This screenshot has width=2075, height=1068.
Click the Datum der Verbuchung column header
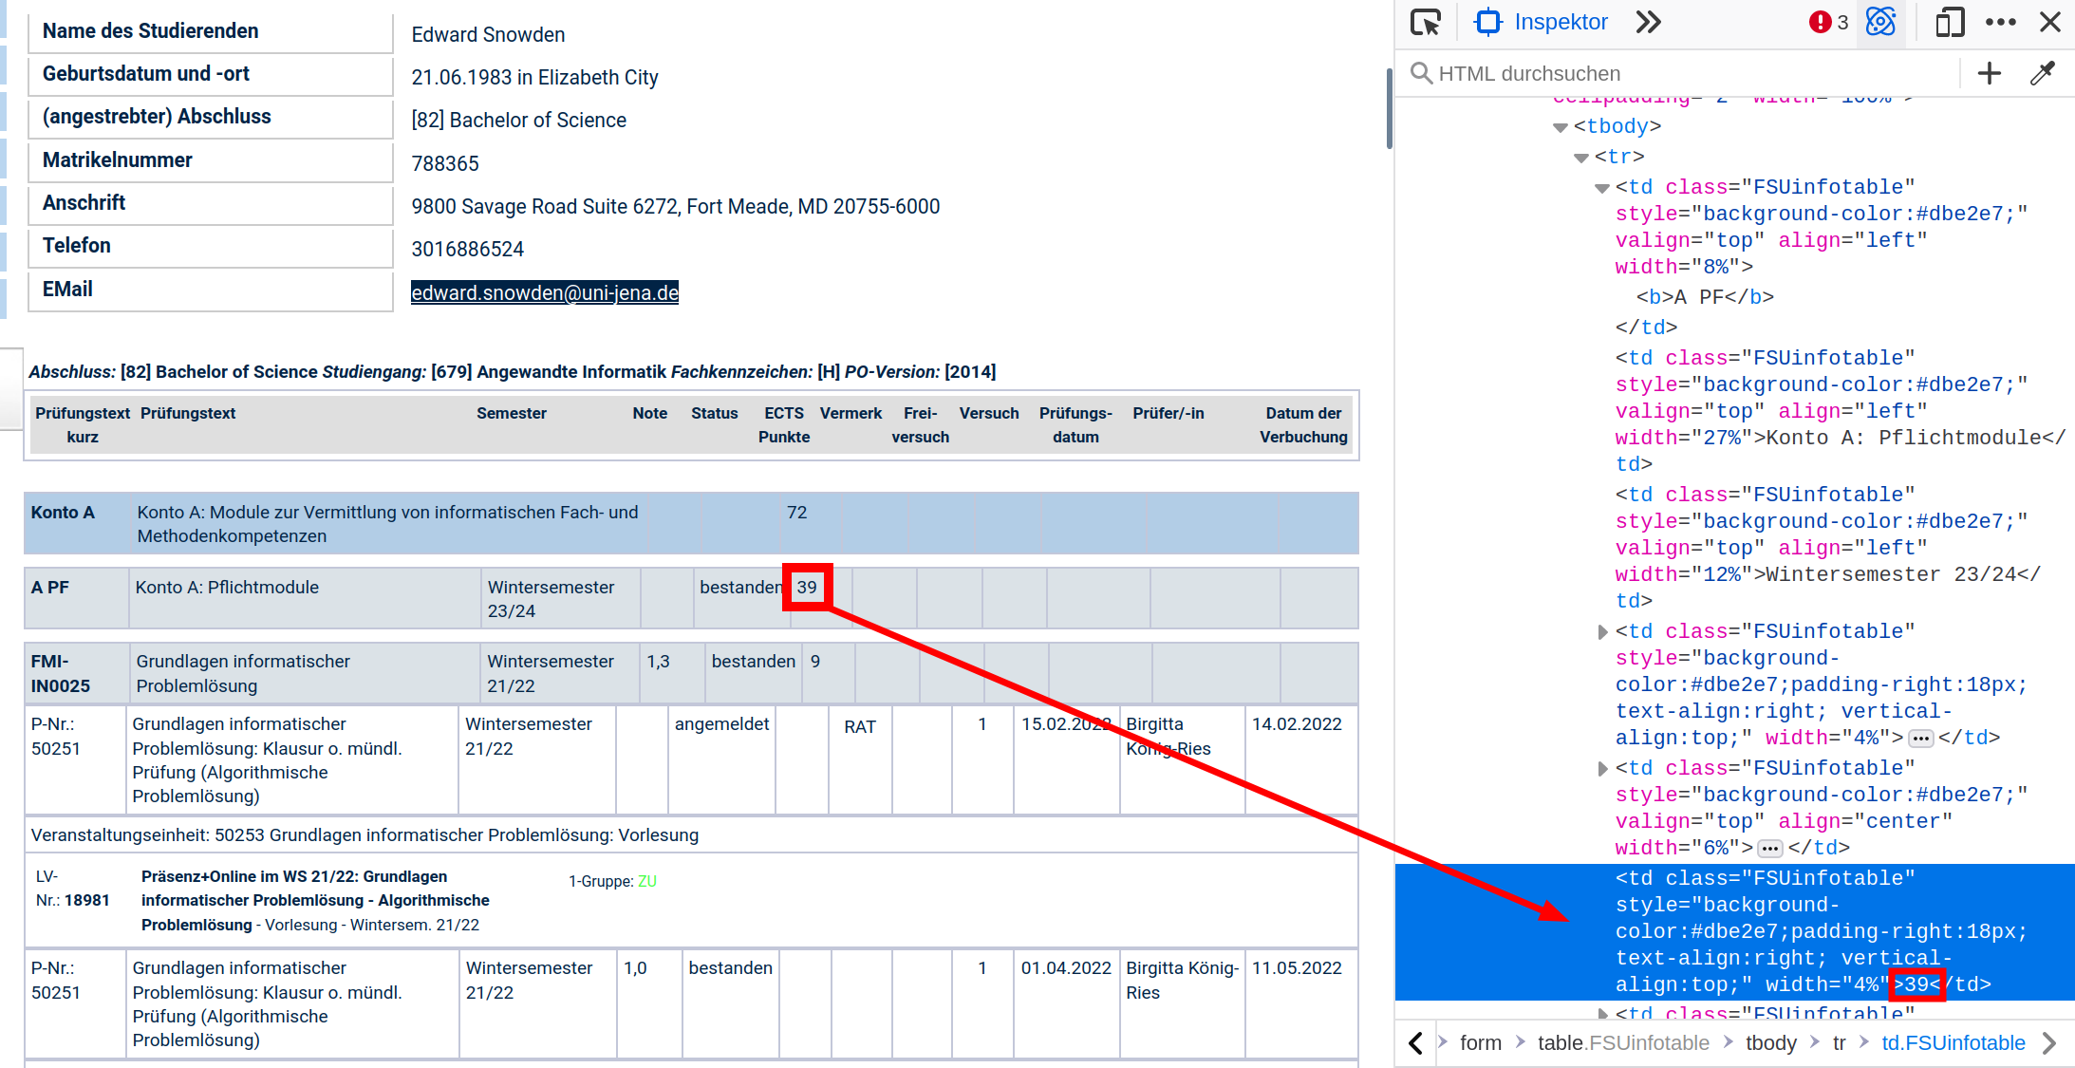tap(1303, 425)
